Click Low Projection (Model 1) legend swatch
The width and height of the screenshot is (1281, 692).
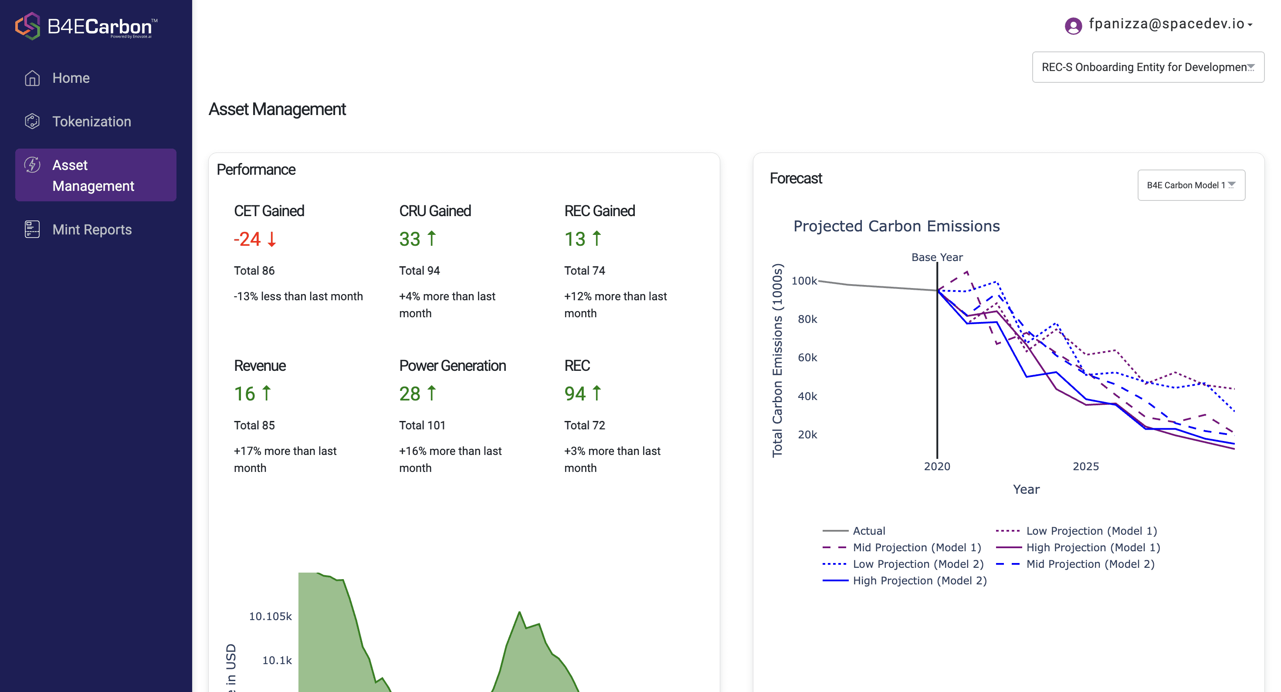[1007, 531]
